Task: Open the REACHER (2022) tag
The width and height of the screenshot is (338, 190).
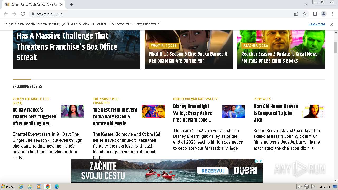Action: pos(256,46)
